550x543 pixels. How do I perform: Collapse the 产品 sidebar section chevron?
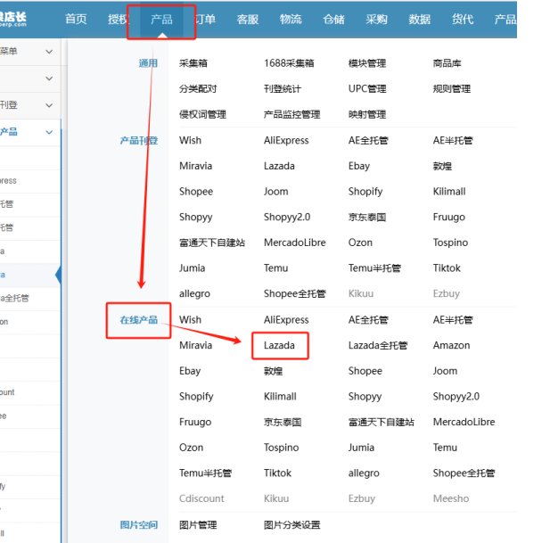point(49,132)
